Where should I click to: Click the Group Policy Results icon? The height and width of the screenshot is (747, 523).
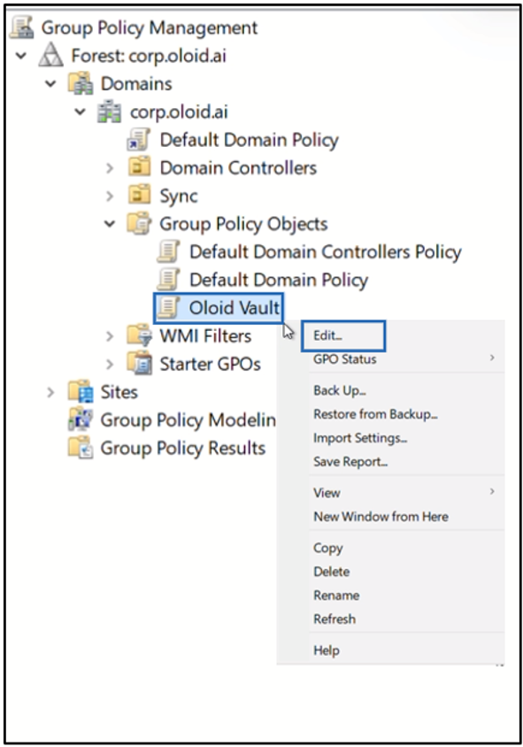click(x=81, y=447)
